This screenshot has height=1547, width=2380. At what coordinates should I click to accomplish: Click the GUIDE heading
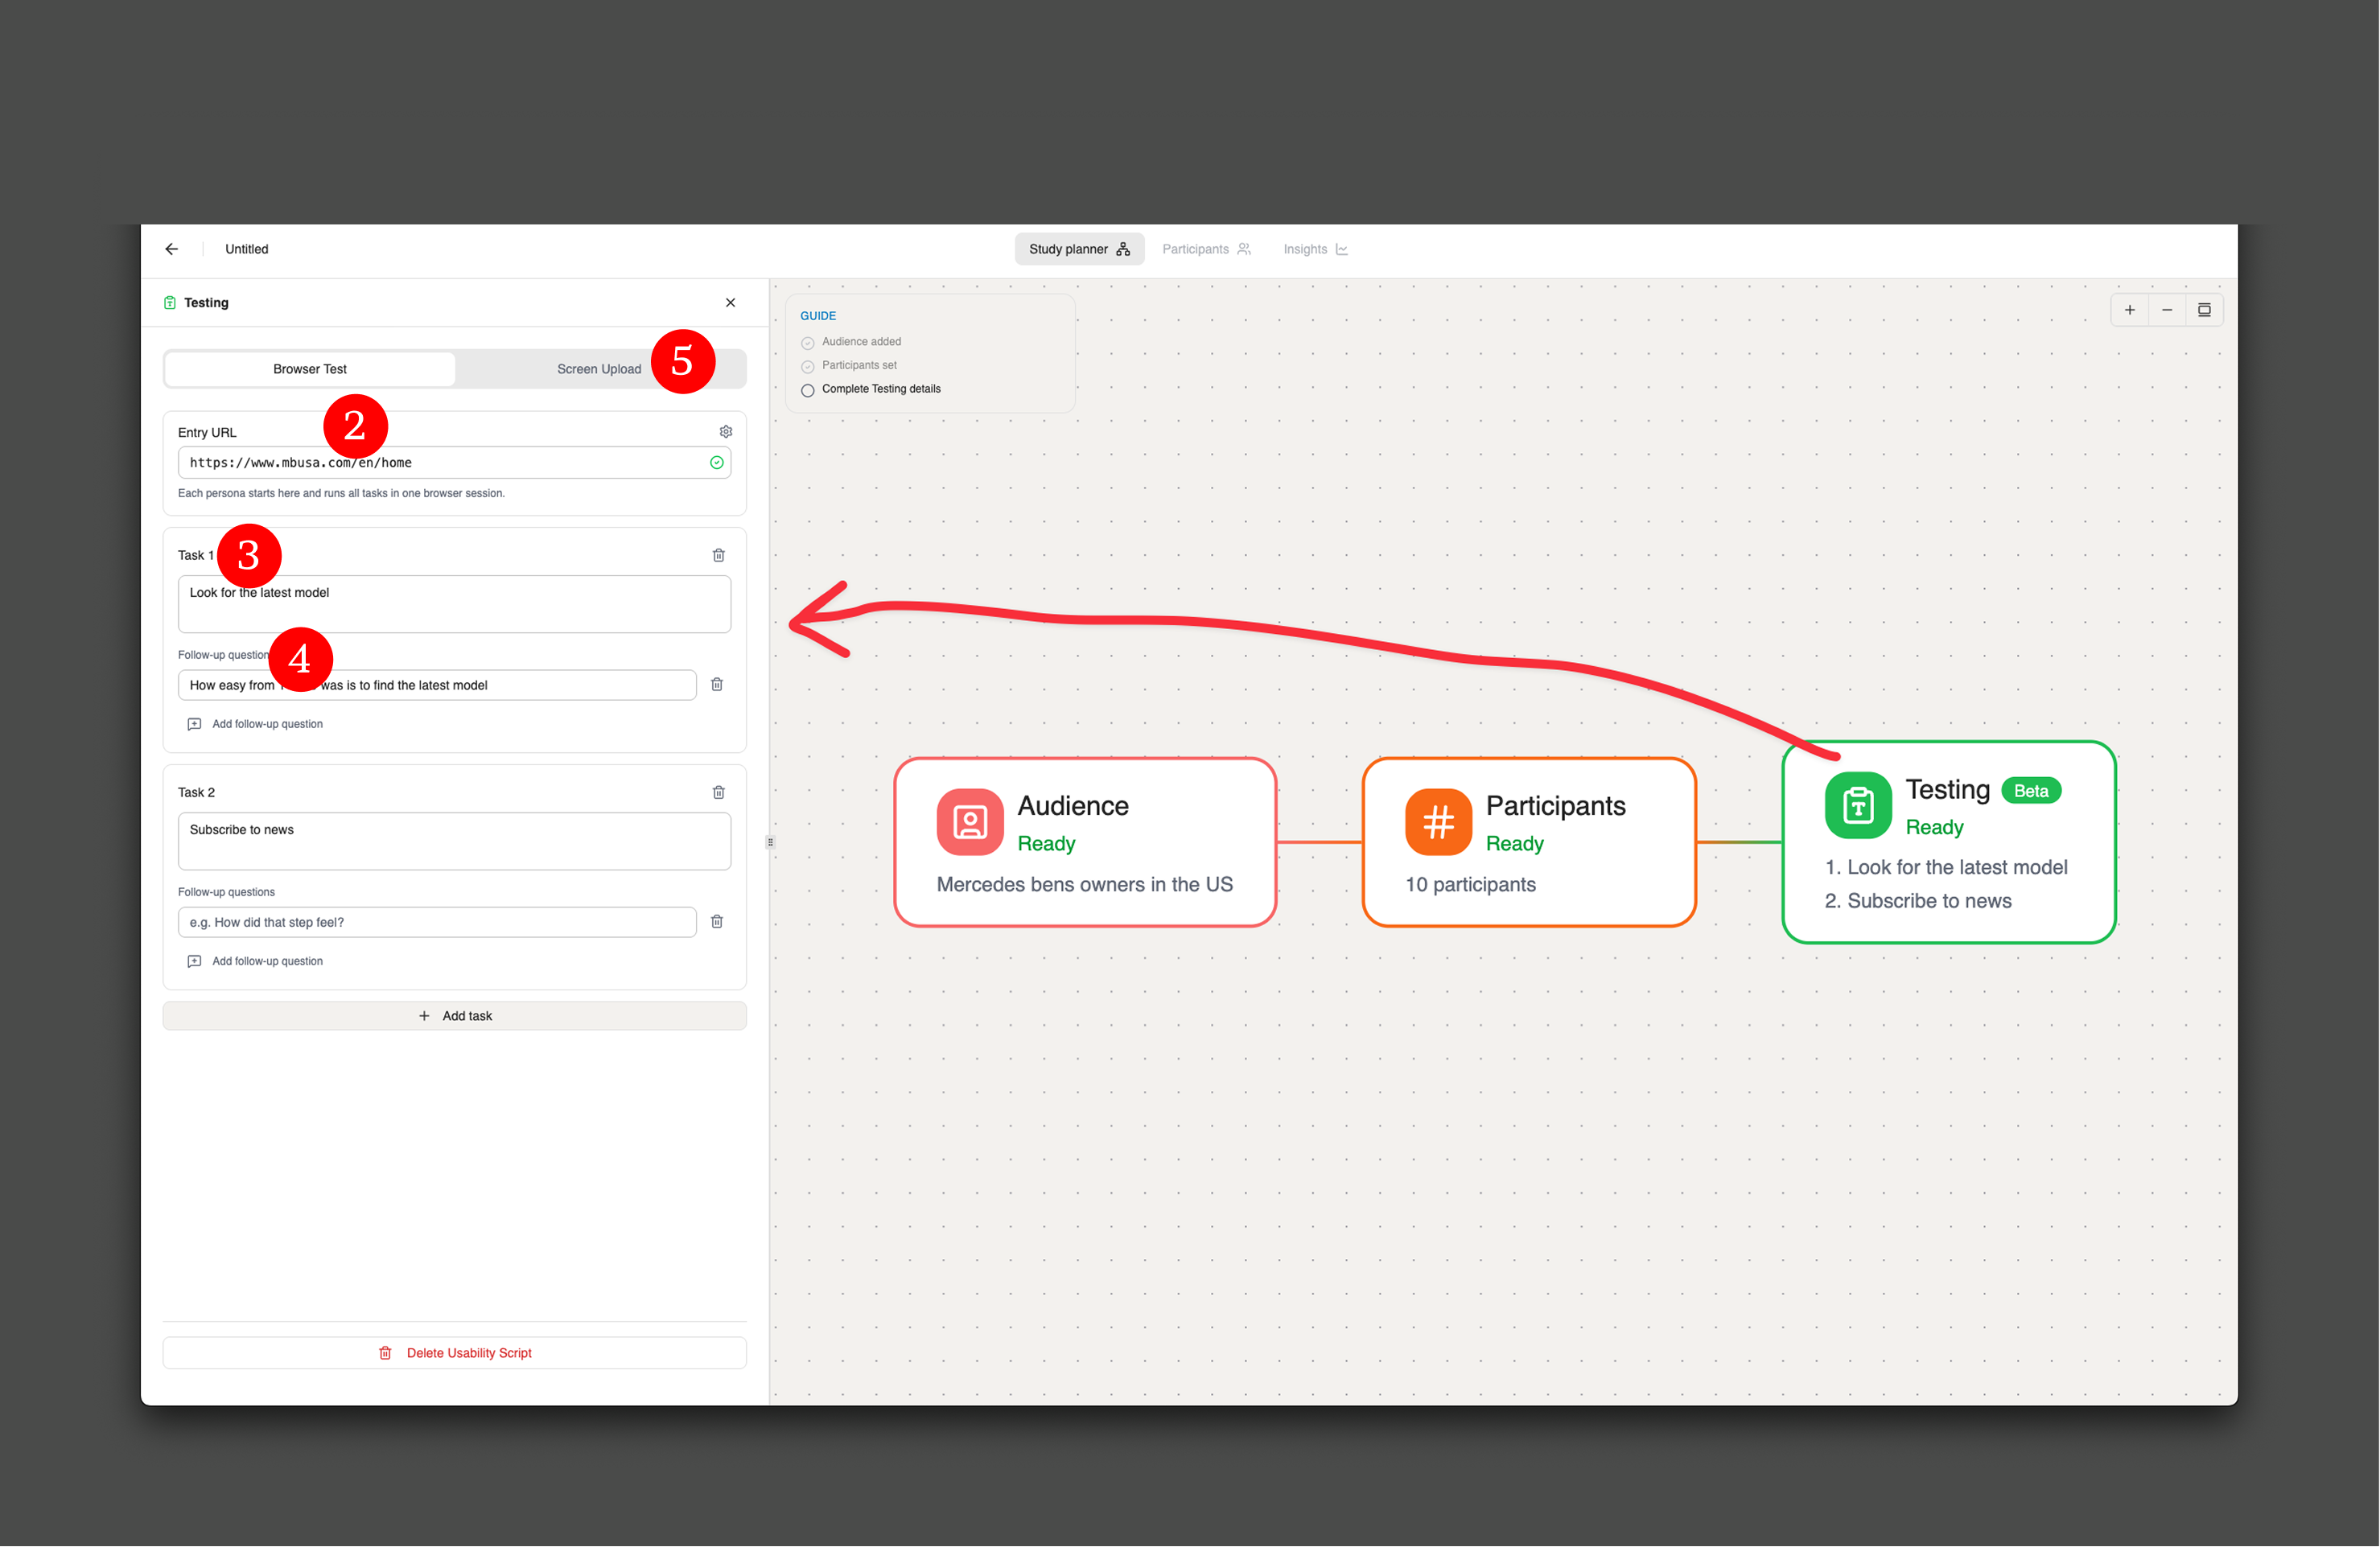(818, 316)
